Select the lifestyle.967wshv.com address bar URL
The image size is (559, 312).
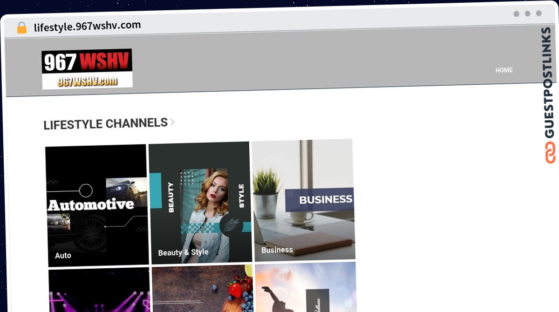point(88,26)
